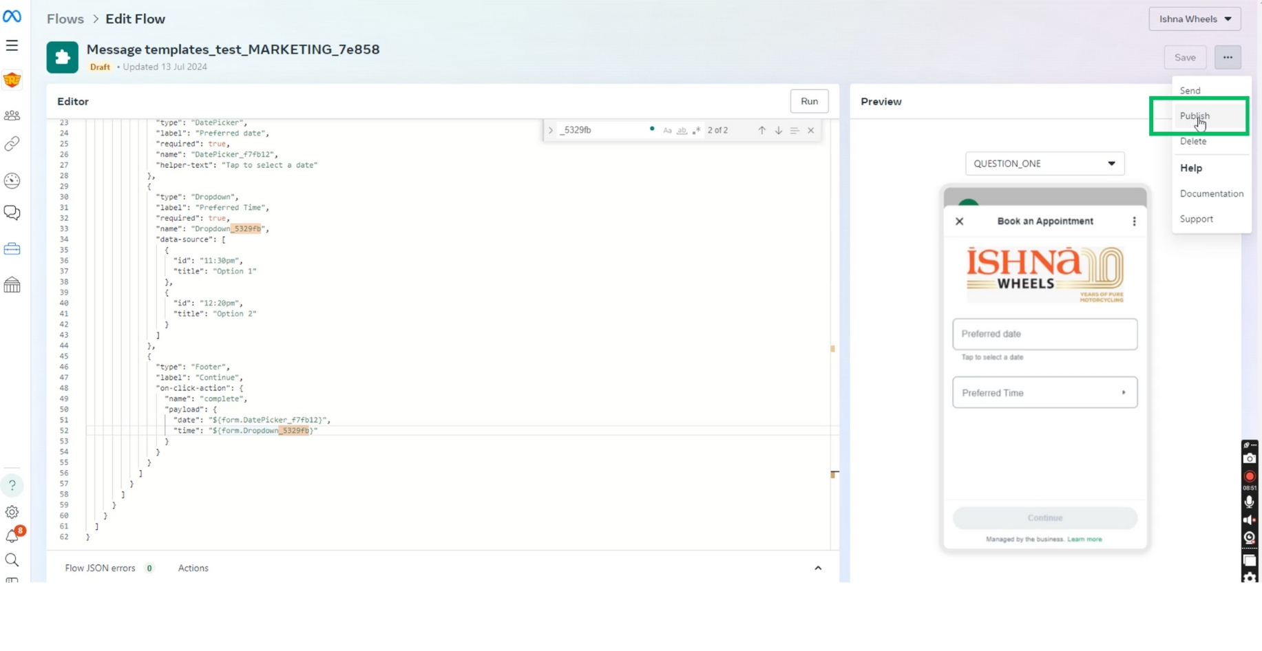
Task: Click the Flows breadcrumb link
Action: click(x=65, y=19)
